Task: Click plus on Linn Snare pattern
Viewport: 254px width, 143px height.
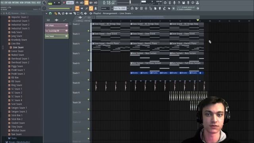Action: tap(66, 36)
